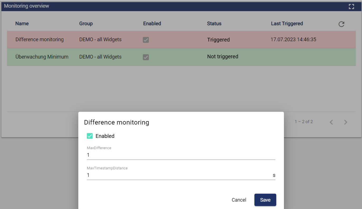Select the Überwachung Minimum row name

click(42, 57)
